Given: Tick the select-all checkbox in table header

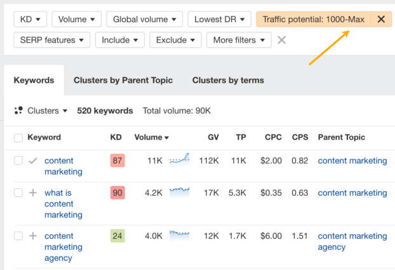Looking at the screenshot, I should 18,137.
